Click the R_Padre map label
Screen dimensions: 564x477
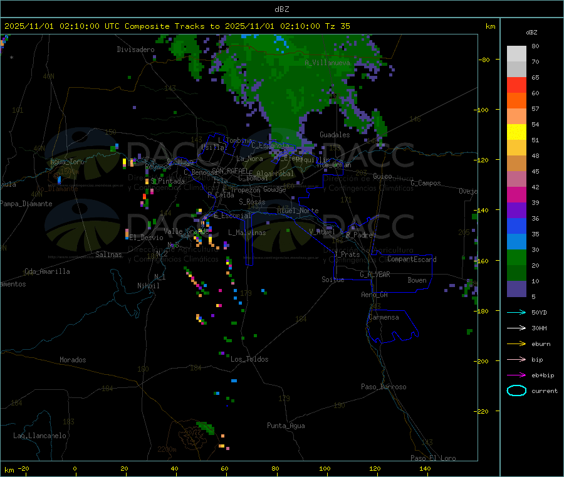359,235
